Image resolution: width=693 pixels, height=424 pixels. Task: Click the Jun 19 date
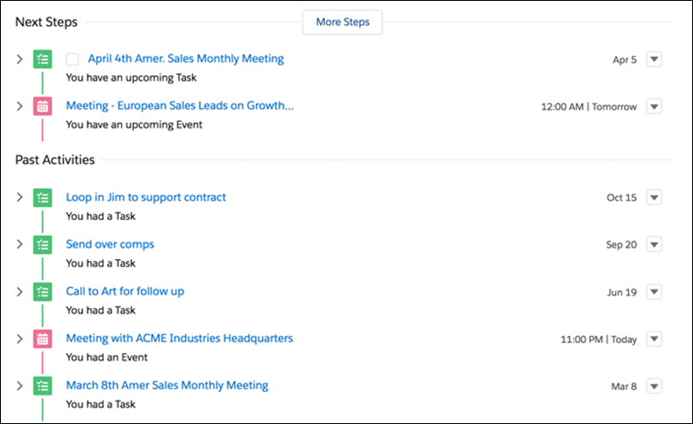click(x=622, y=293)
